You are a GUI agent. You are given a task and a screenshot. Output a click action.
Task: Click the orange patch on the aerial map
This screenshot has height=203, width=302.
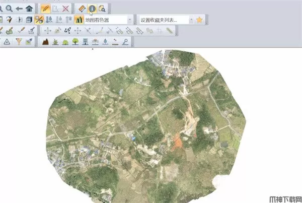tap(177, 143)
